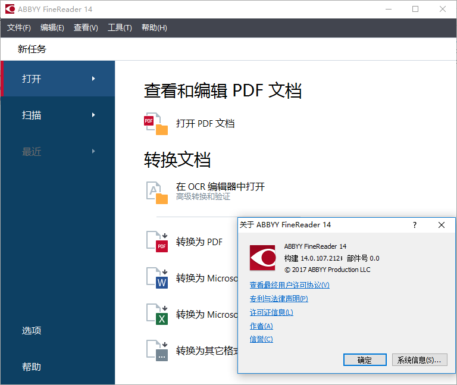Viewport: 457px width, 385px height.
Task: Click the Convert to Microsoft Word icon
Action: 157,278
